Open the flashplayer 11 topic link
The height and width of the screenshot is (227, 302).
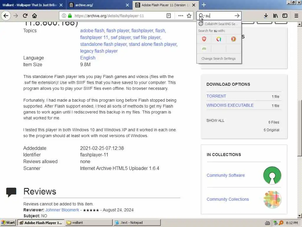94,38
